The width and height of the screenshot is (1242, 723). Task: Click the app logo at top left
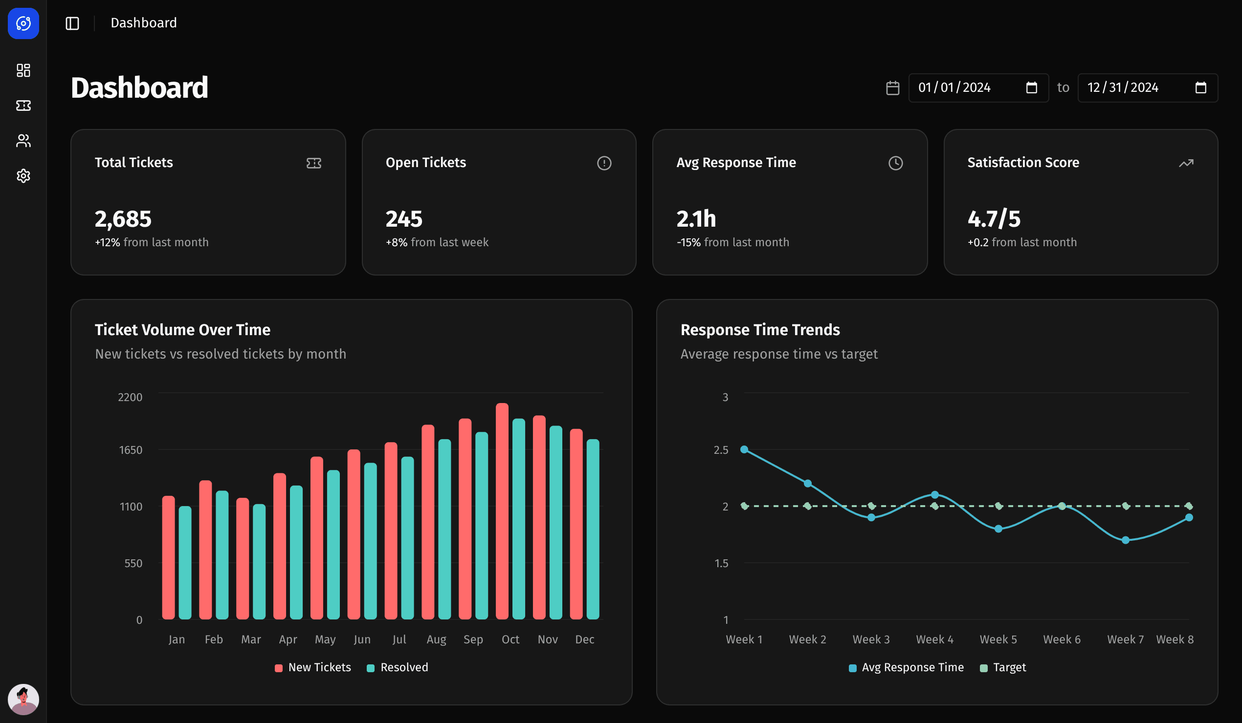[23, 23]
